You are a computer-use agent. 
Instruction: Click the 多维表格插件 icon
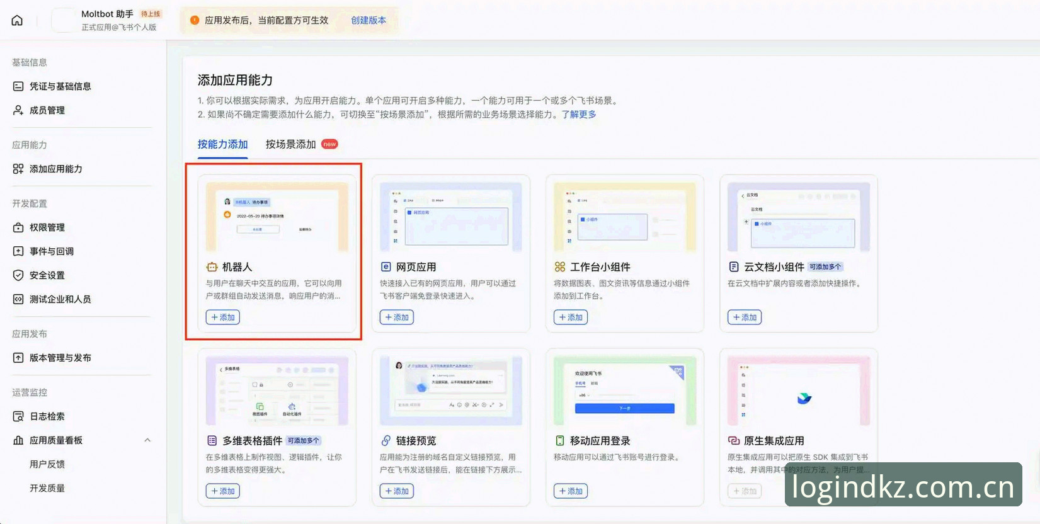pyautogui.click(x=212, y=441)
